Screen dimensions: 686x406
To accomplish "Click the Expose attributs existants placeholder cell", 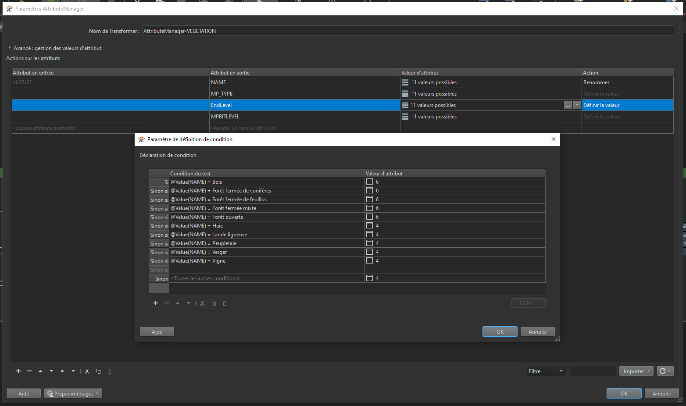I will click(111, 128).
